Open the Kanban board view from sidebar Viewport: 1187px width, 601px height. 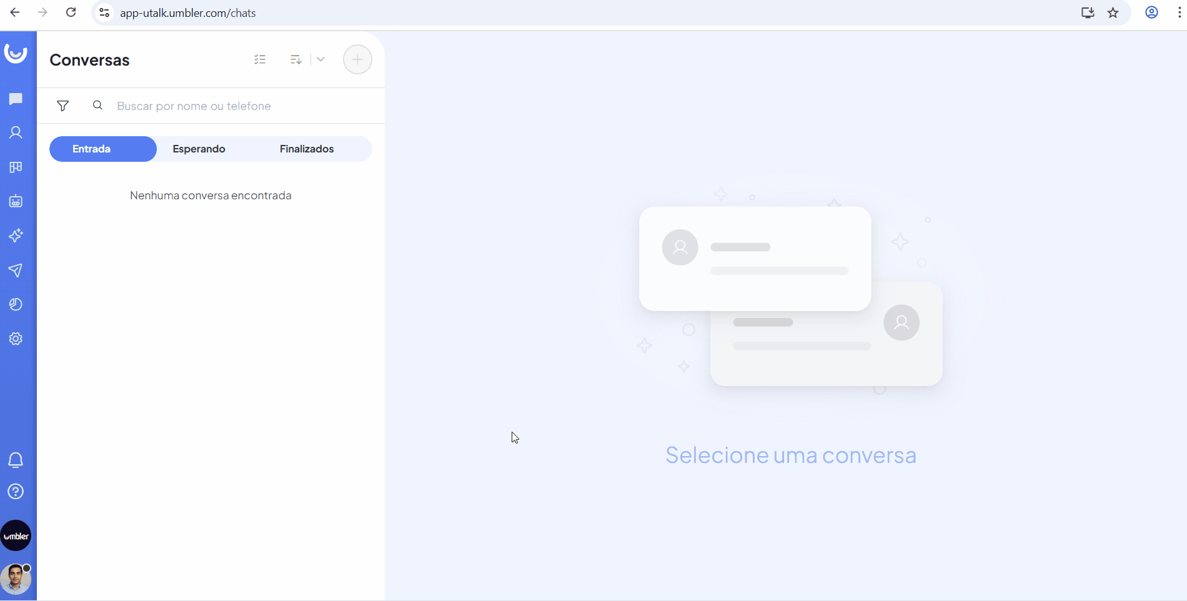[15, 167]
